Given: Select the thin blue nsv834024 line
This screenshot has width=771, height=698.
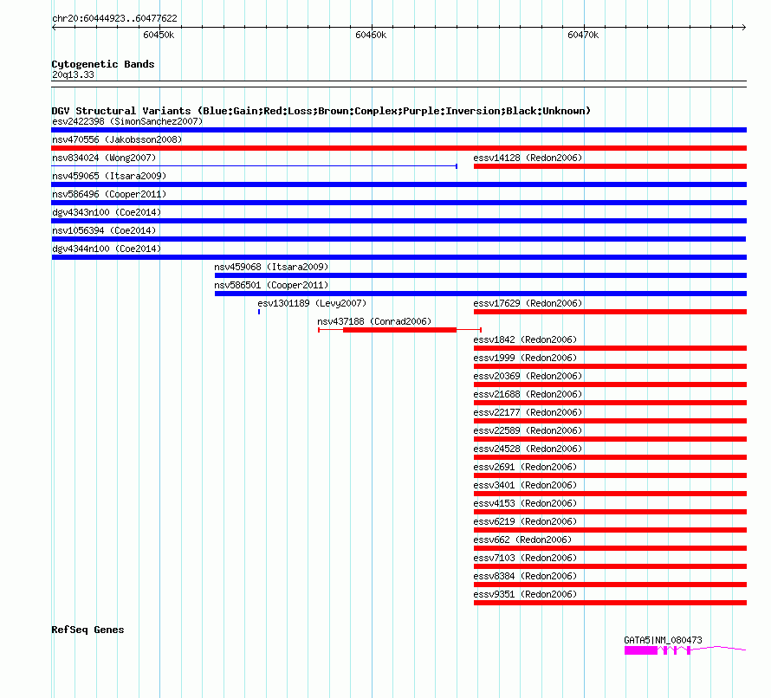Looking at the screenshot, I should pos(254,166).
